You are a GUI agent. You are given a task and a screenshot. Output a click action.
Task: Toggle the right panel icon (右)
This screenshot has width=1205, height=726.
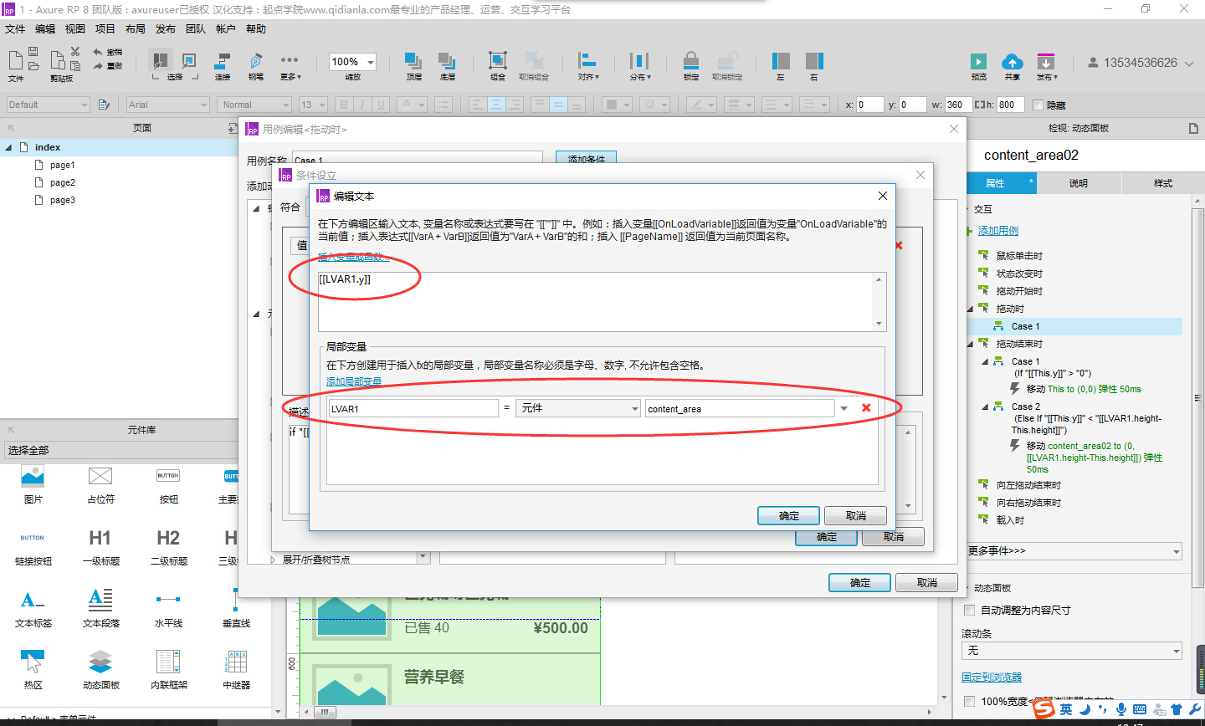point(814,60)
